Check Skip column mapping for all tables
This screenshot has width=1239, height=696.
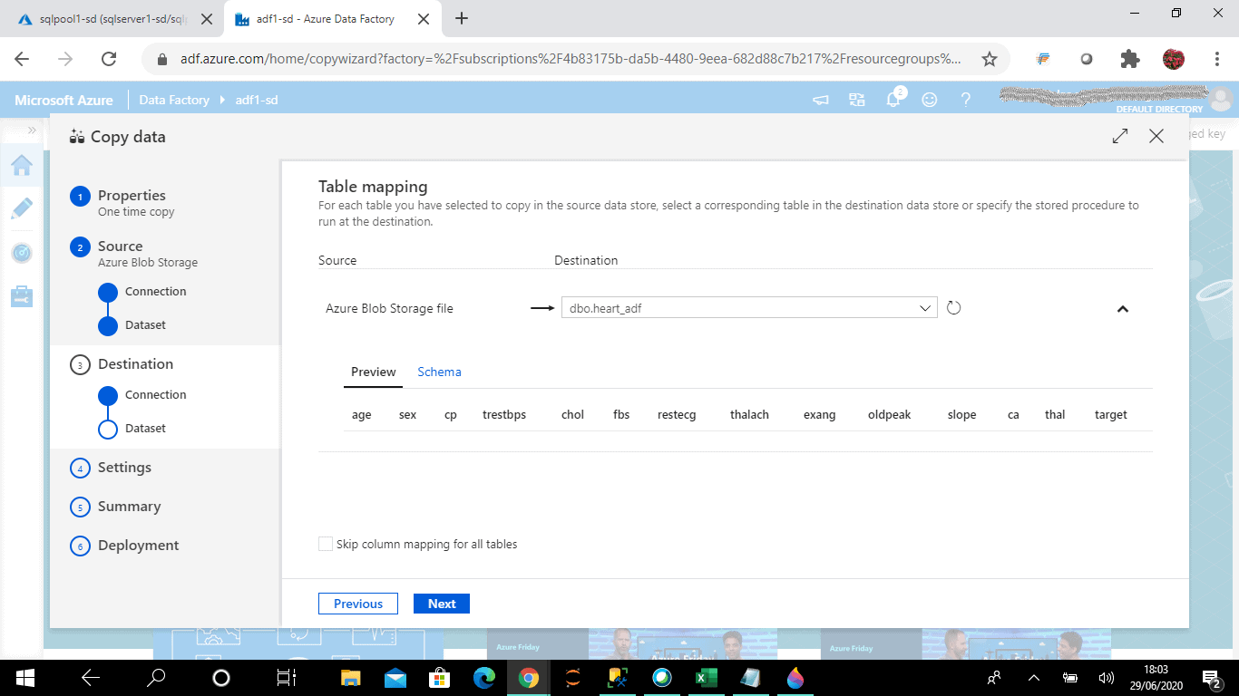click(x=326, y=544)
